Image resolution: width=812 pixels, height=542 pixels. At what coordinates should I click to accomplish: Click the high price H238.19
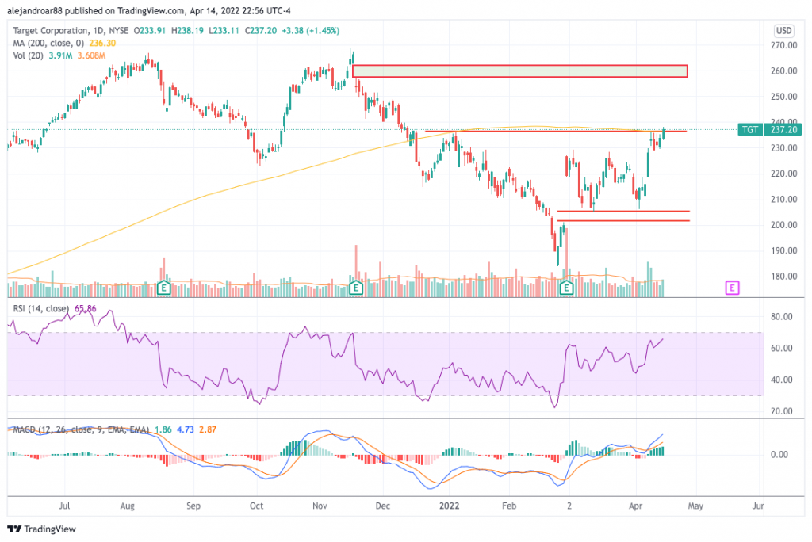(x=187, y=31)
